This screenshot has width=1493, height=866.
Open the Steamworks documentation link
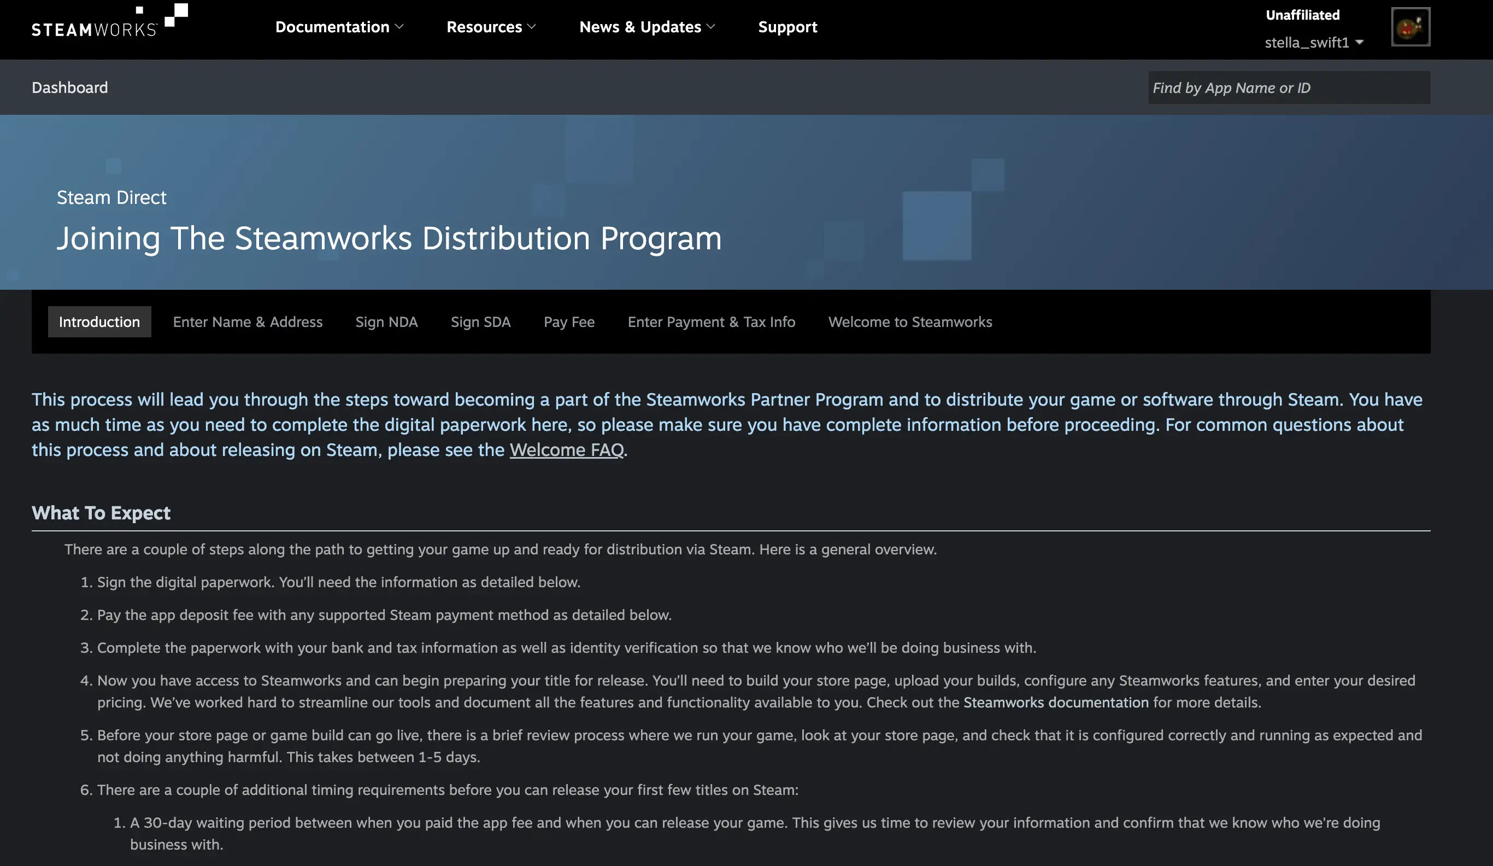pyautogui.click(x=1056, y=703)
